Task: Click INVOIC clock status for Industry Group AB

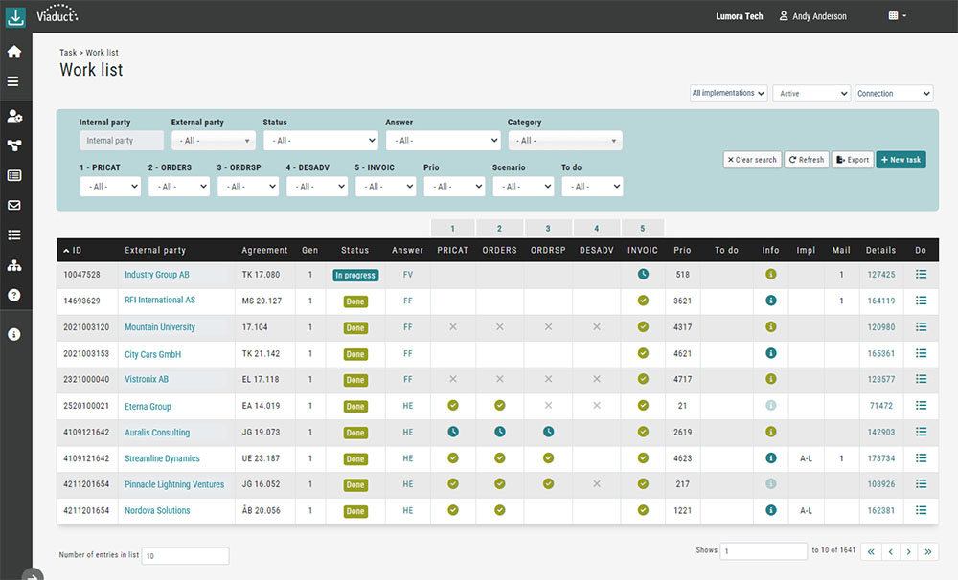Action: (x=643, y=275)
